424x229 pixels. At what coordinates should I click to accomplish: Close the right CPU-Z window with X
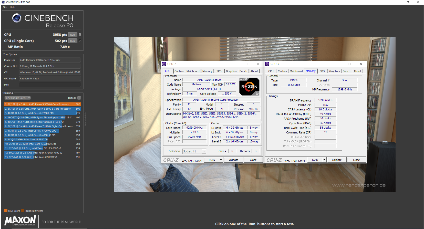click(361, 64)
